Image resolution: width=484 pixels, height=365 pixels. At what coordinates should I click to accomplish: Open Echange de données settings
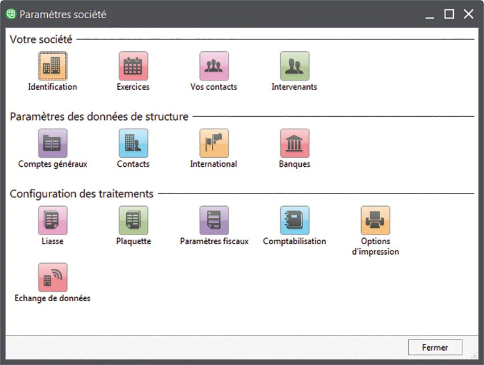(52, 277)
